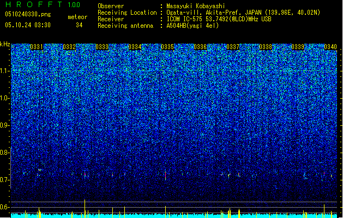
Task: Click the 0340 time marker
Action: tap(330, 47)
